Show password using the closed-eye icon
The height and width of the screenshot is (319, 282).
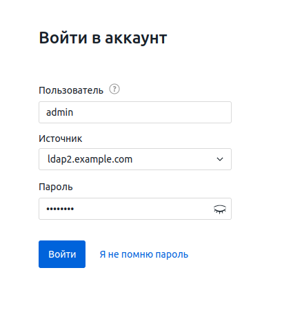point(220,209)
